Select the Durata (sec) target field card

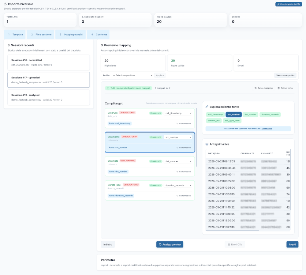coord(150,190)
